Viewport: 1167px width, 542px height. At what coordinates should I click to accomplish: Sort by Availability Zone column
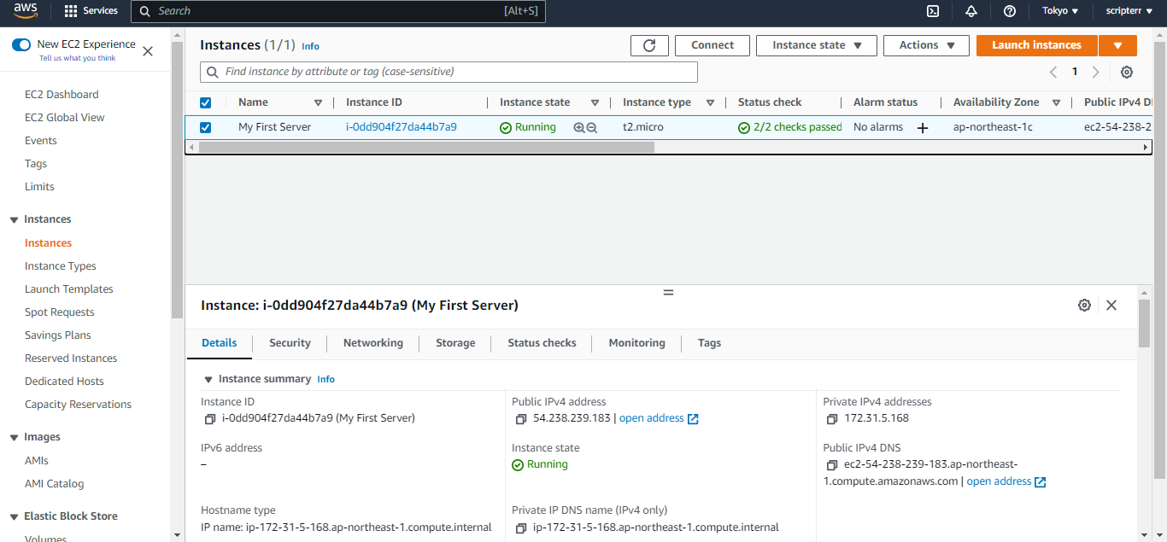pyautogui.click(x=1056, y=102)
